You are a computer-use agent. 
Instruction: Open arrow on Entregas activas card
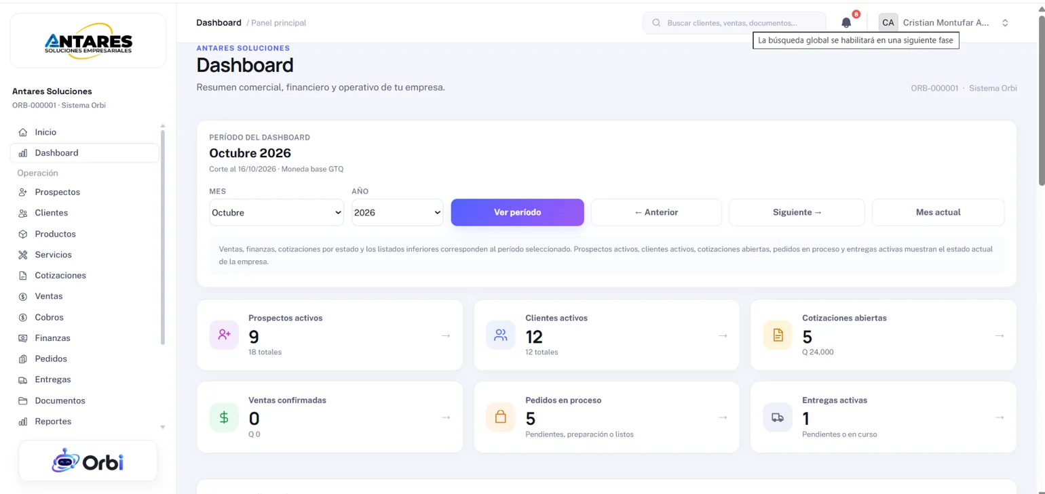1000,417
